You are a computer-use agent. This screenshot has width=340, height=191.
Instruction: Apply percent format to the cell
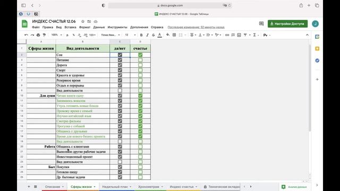(74, 35)
